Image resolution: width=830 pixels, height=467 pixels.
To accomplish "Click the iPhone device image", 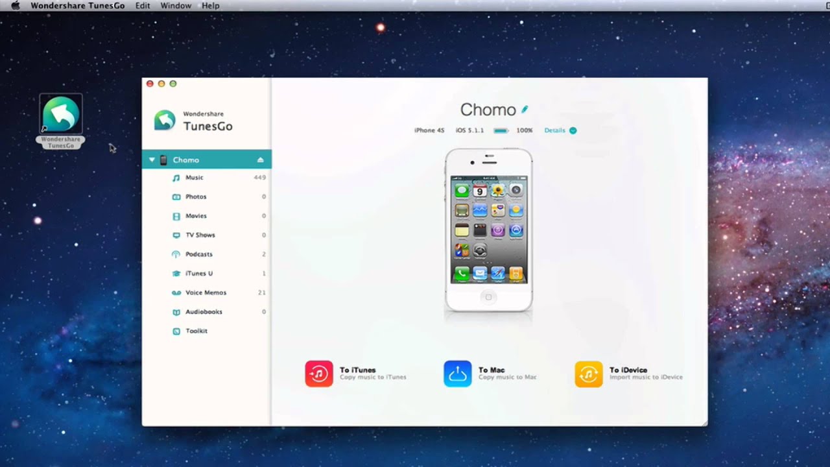I will [x=488, y=230].
